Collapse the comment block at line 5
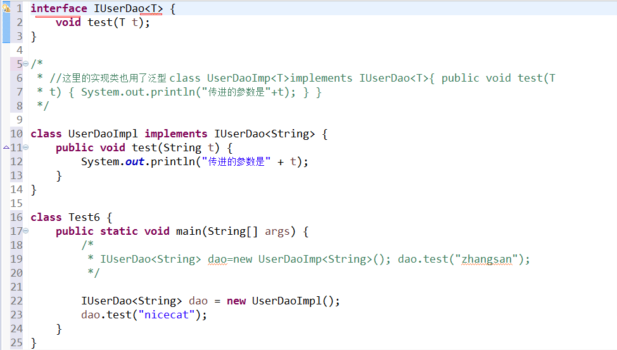Viewport: 617px width, 350px height. 25,64
